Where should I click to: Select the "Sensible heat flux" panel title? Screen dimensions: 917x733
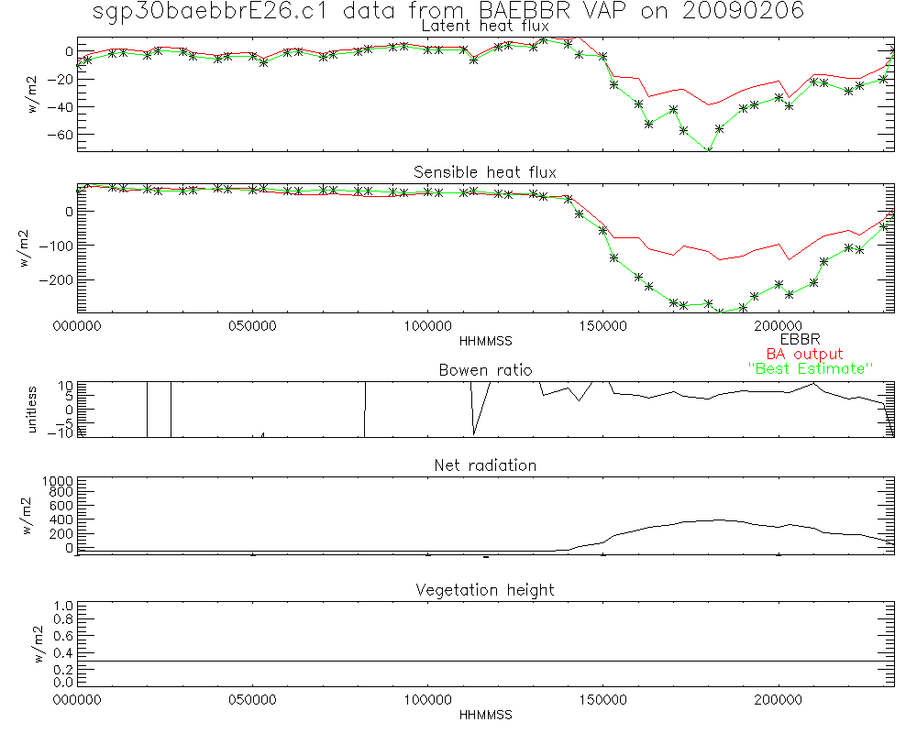[485, 172]
